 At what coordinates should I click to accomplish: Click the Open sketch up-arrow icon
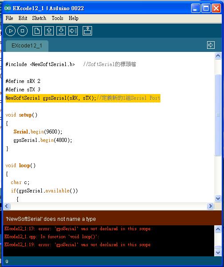click(49, 31)
